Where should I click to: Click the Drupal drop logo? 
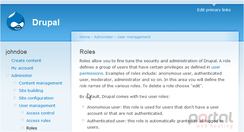[15, 21]
